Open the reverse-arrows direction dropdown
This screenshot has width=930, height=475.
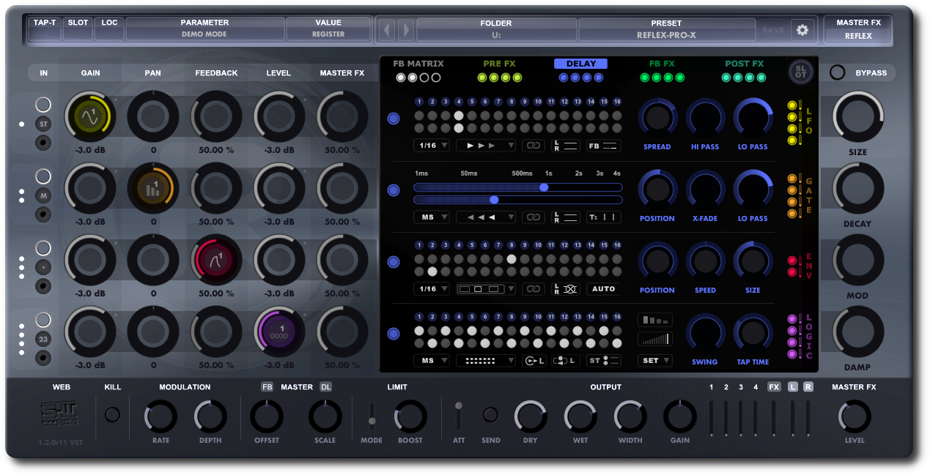pos(486,217)
